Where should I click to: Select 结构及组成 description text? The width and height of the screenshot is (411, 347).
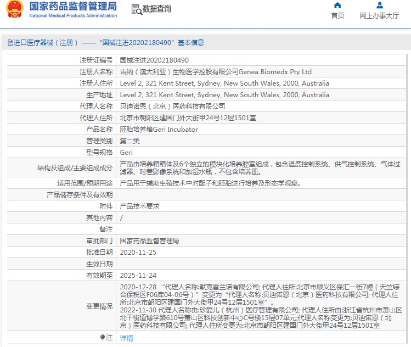(x=260, y=168)
